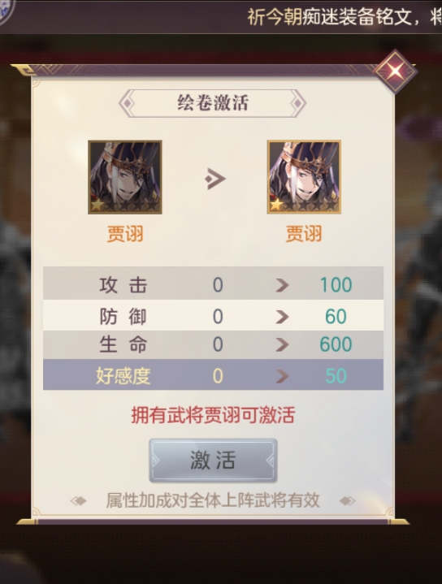Click the 攻击 row arrow icon
This screenshot has height=584, width=442.
282,285
